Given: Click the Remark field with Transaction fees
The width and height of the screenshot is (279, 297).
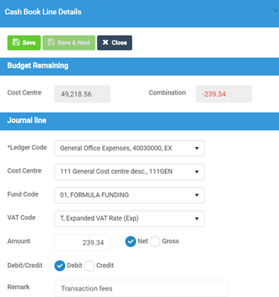Looking at the screenshot, I should pyautogui.click(x=141, y=288).
